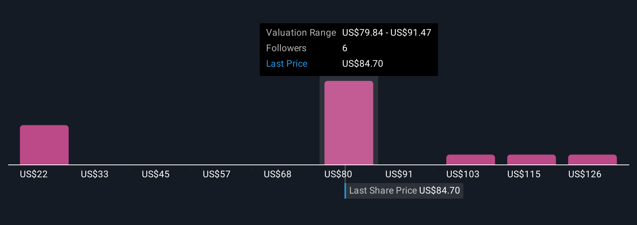Click the US$115 axis label
Viewport: 637px width, 225px height.
pyautogui.click(x=524, y=174)
